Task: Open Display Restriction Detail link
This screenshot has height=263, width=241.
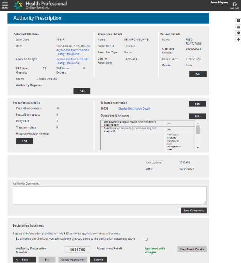Action: 134,108
